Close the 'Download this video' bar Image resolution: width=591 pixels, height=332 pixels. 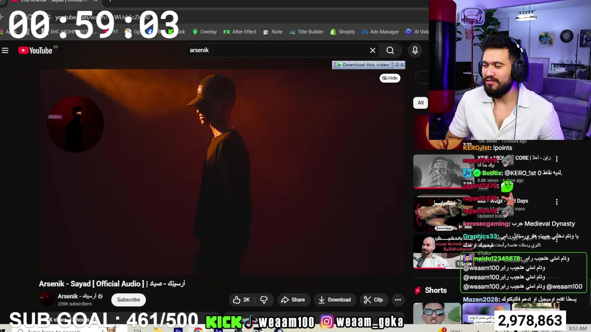402,65
